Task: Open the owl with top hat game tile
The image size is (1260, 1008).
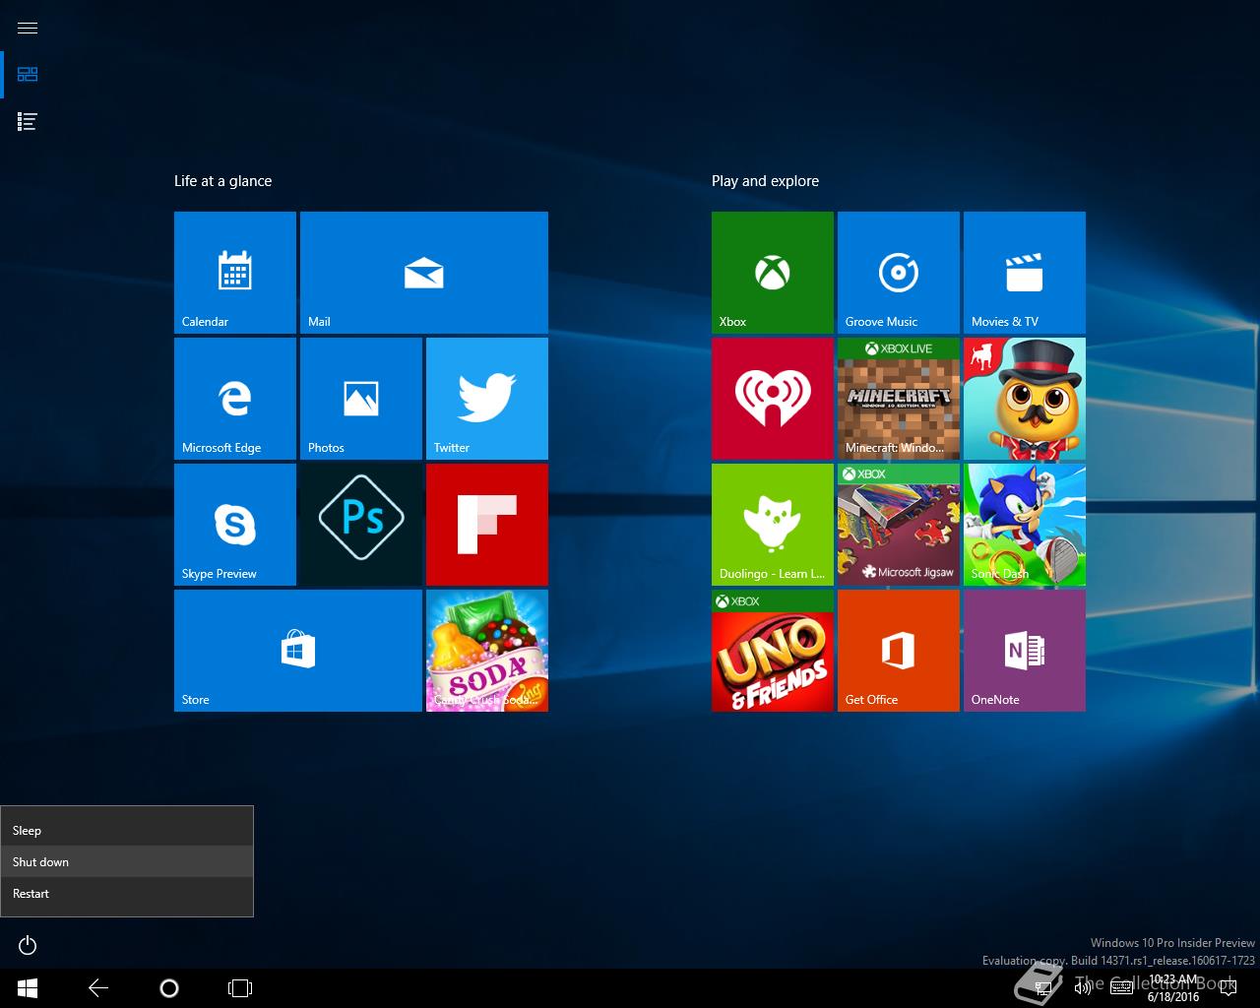Action: [1025, 399]
